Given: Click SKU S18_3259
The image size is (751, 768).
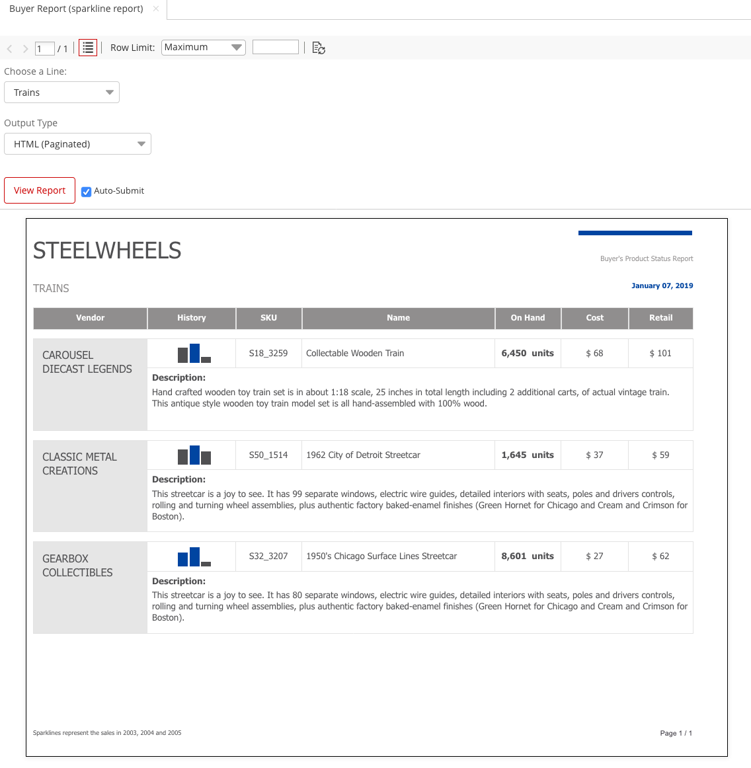Looking at the screenshot, I should pos(268,353).
